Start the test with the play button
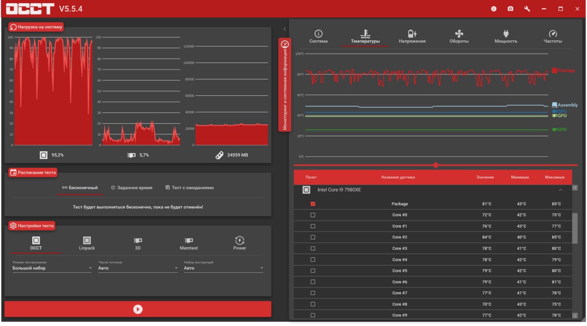 point(138,309)
